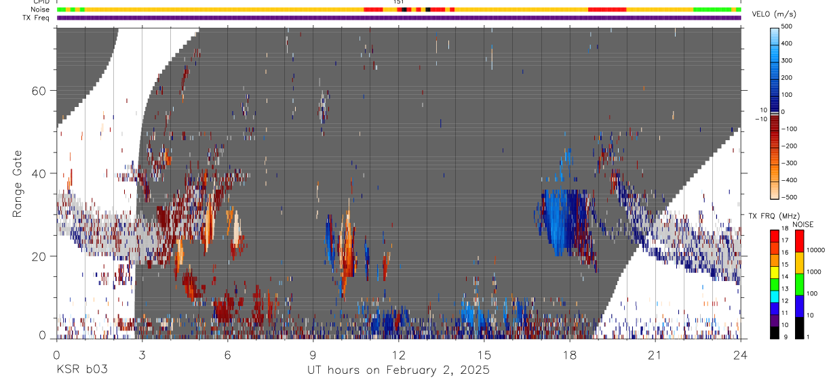Click the red noise strip segment near hour 19
833x384 pixels.
pyautogui.click(x=607, y=9)
